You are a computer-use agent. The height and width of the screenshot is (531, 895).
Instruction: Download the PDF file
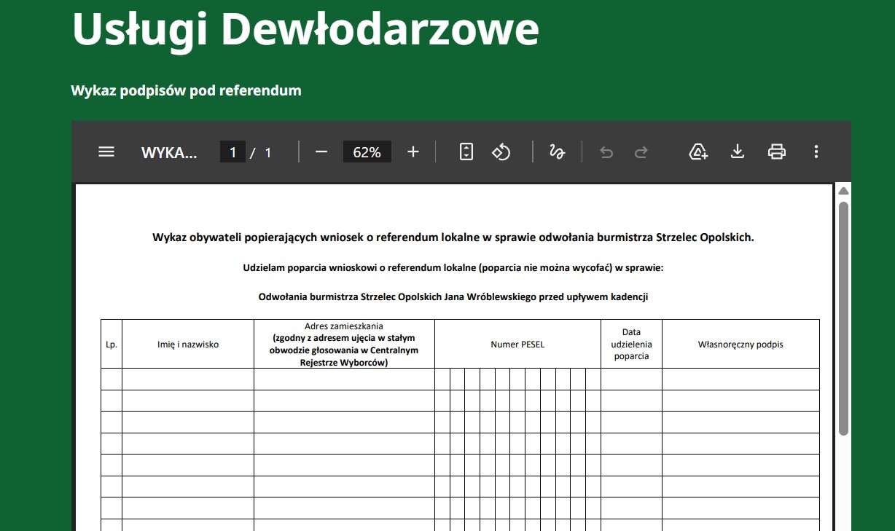click(738, 152)
